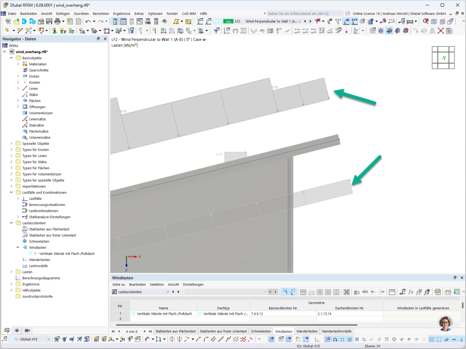Switch to the Wanderlastmodelle tab
The image size is (466, 349).
pyautogui.click(x=337, y=331)
